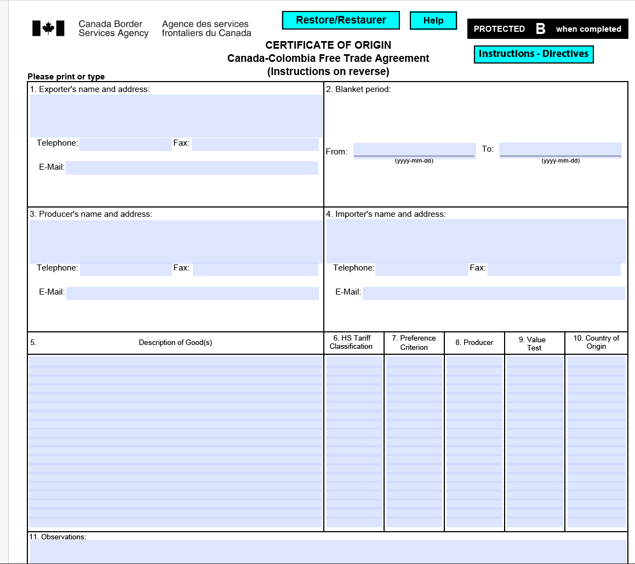Open Instructions - Directives button
Viewport: 635px width, 564px height.
(x=533, y=54)
